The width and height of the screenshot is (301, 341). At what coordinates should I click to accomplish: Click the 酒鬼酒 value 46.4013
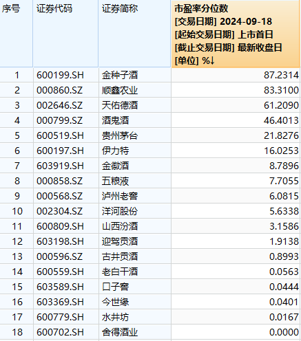tap(281, 120)
